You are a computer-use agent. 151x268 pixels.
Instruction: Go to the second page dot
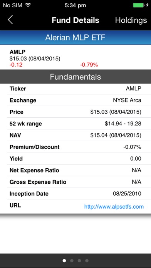72,261
